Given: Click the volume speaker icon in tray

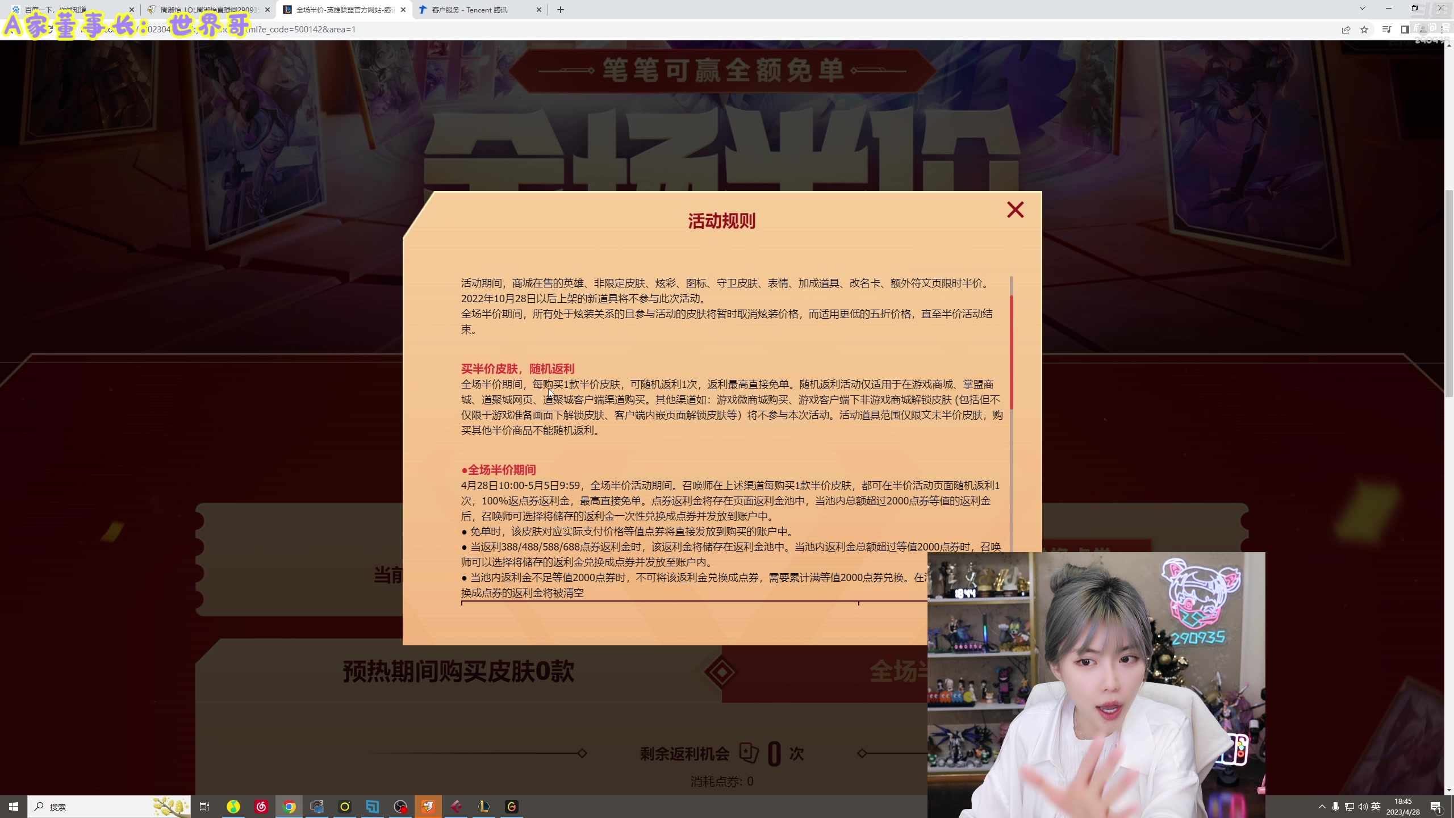Looking at the screenshot, I should point(1363,807).
